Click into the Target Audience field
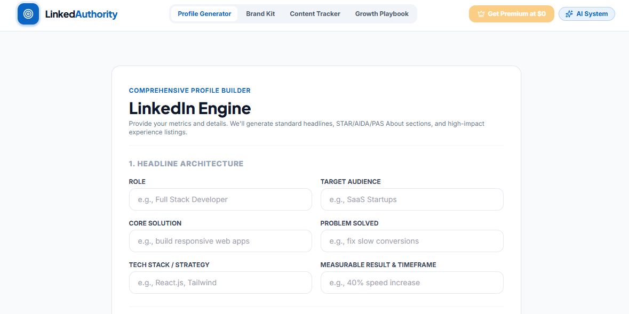Image resolution: width=629 pixels, height=314 pixels. pyautogui.click(x=412, y=199)
